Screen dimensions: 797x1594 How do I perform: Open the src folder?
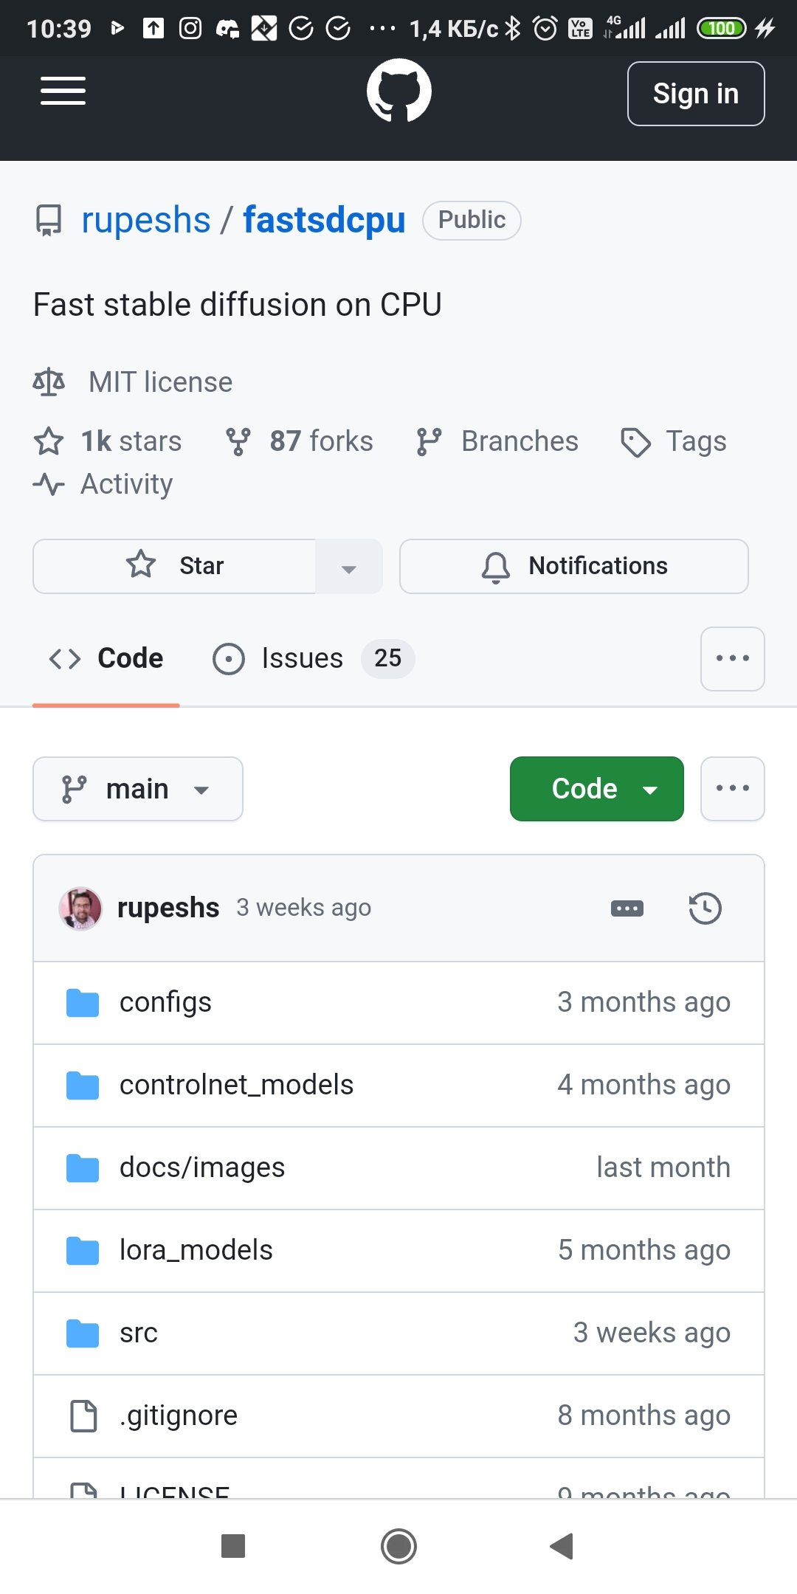139,1333
